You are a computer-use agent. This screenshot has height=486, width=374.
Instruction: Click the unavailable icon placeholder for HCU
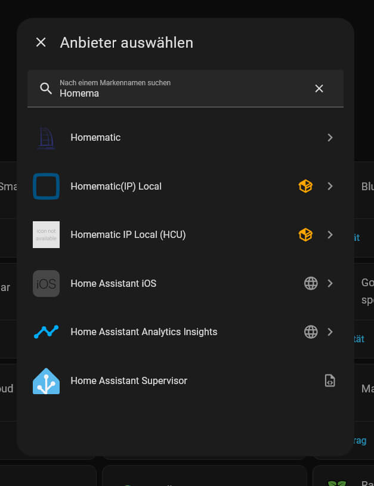tap(46, 235)
